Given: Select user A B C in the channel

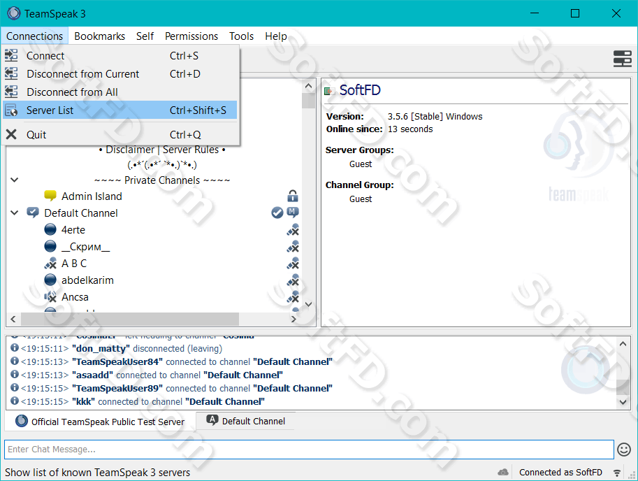Looking at the screenshot, I should pos(74,264).
